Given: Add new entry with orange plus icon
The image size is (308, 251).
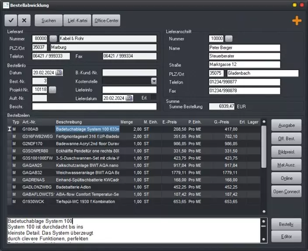Looking at the screenshot, I should pos(297,20).
